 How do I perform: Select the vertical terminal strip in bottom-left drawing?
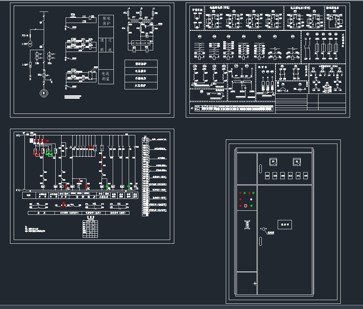145,176
